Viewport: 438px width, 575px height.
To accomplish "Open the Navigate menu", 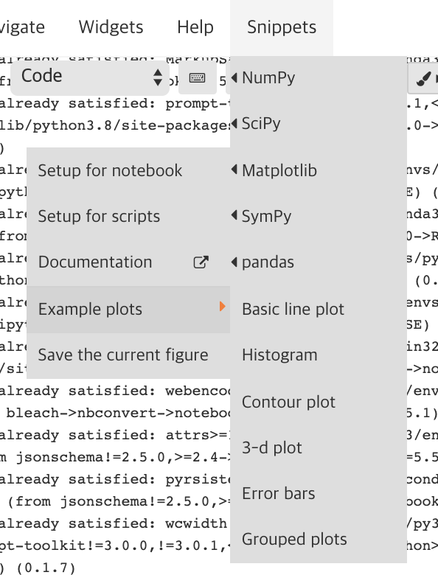I will click(22, 27).
